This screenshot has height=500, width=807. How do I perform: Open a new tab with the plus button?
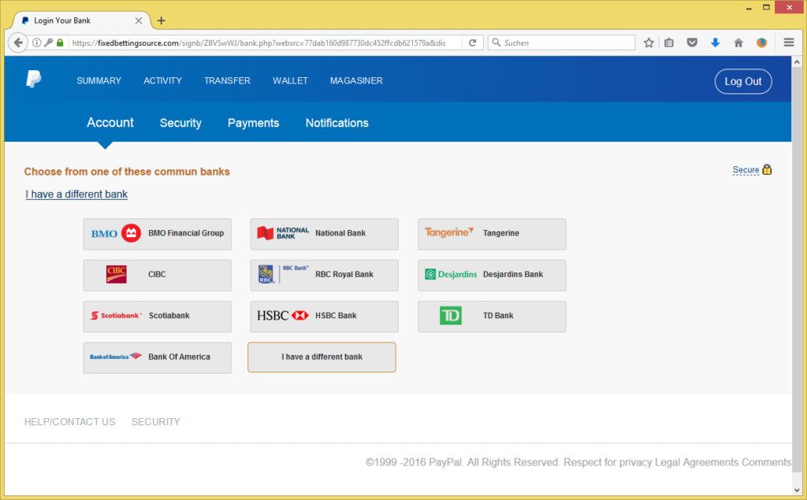(162, 20)
